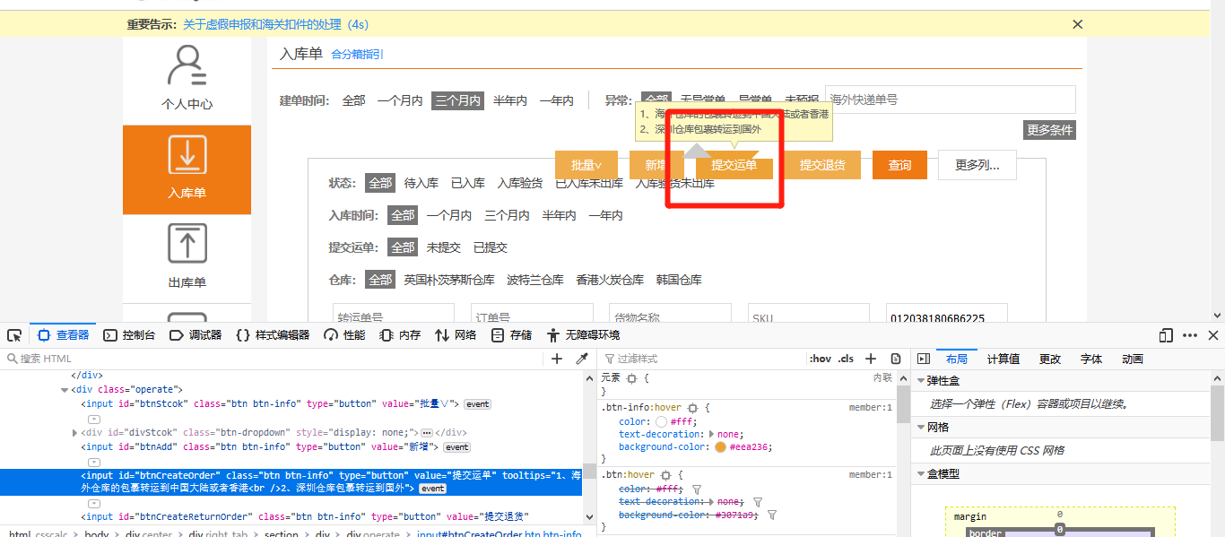Open 个人中心 via the user icon

point(187,66)
